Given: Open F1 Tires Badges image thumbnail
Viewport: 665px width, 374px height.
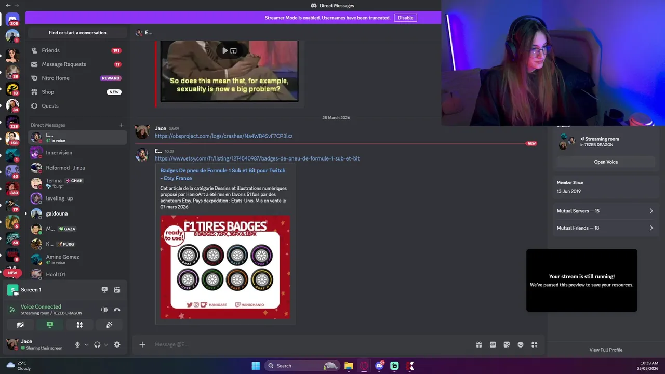Looking at the screenshot, I should 225,267.
